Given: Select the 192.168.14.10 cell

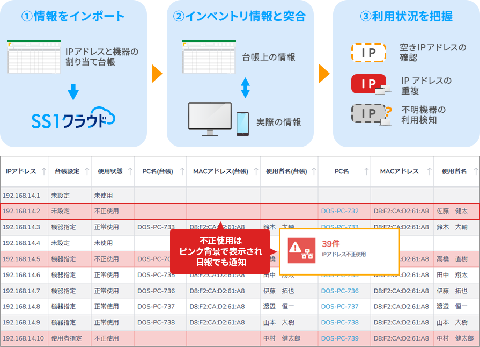Looking at the screenshot, I should [x=23, y=338].
